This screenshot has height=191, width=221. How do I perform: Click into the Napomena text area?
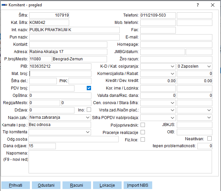pyautogui.click(x=120, y=161)
